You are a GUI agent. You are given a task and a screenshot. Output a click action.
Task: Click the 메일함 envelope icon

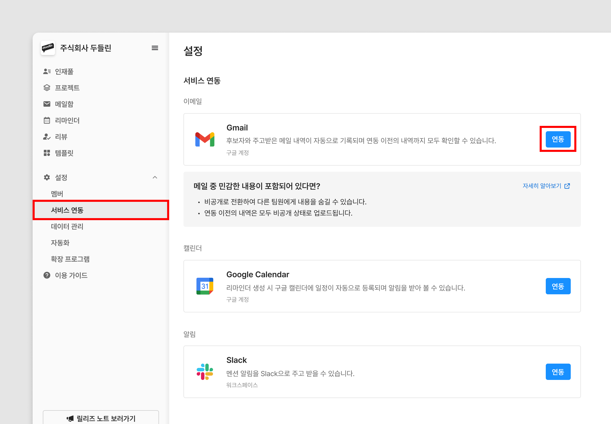[47, 104]
